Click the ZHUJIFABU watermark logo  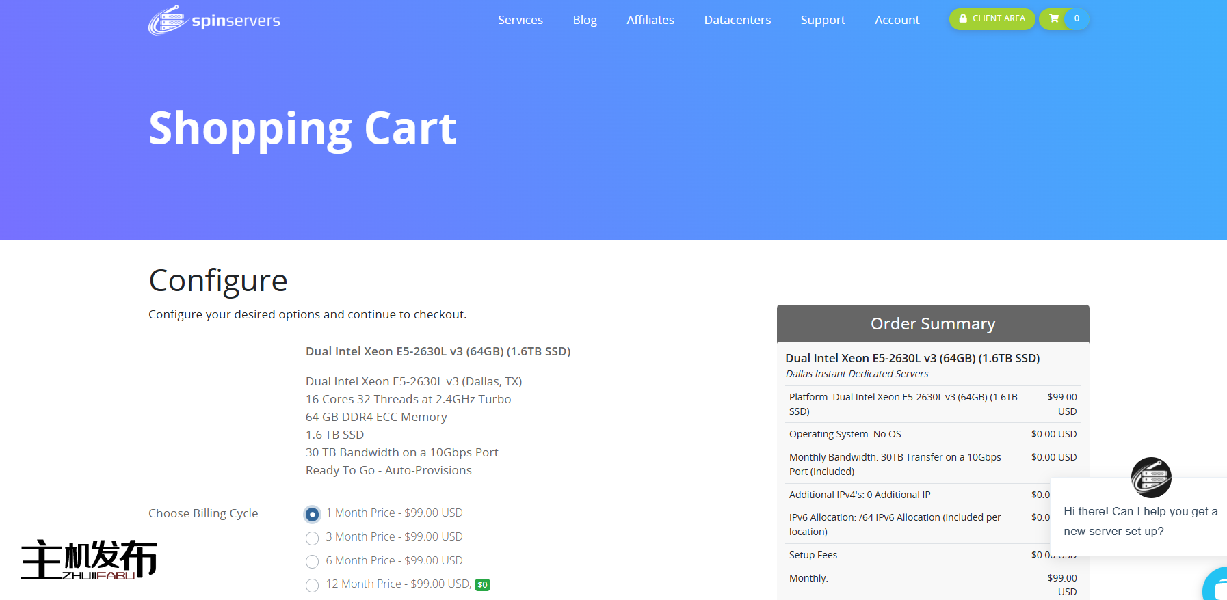pyautogui.click(x=89, y=560)
